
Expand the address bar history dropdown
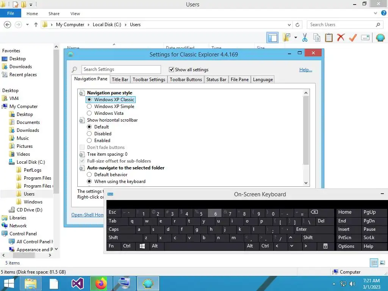click(x=289, y=25)
